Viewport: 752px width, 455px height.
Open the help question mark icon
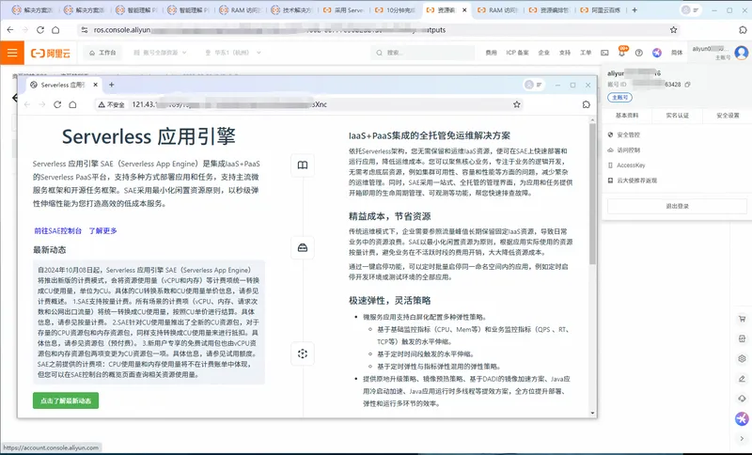[x=639, y=53]
